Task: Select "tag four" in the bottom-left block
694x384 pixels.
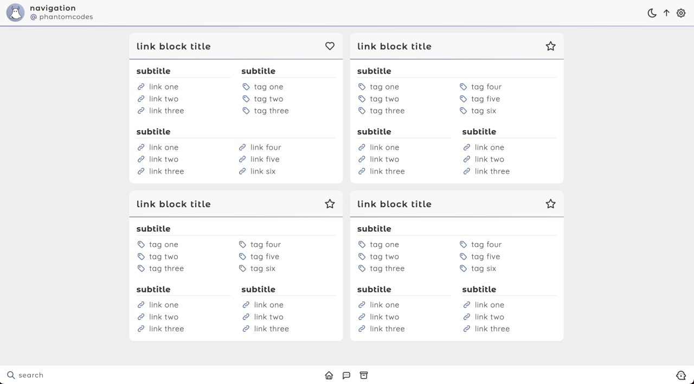Action: point(265,245)
